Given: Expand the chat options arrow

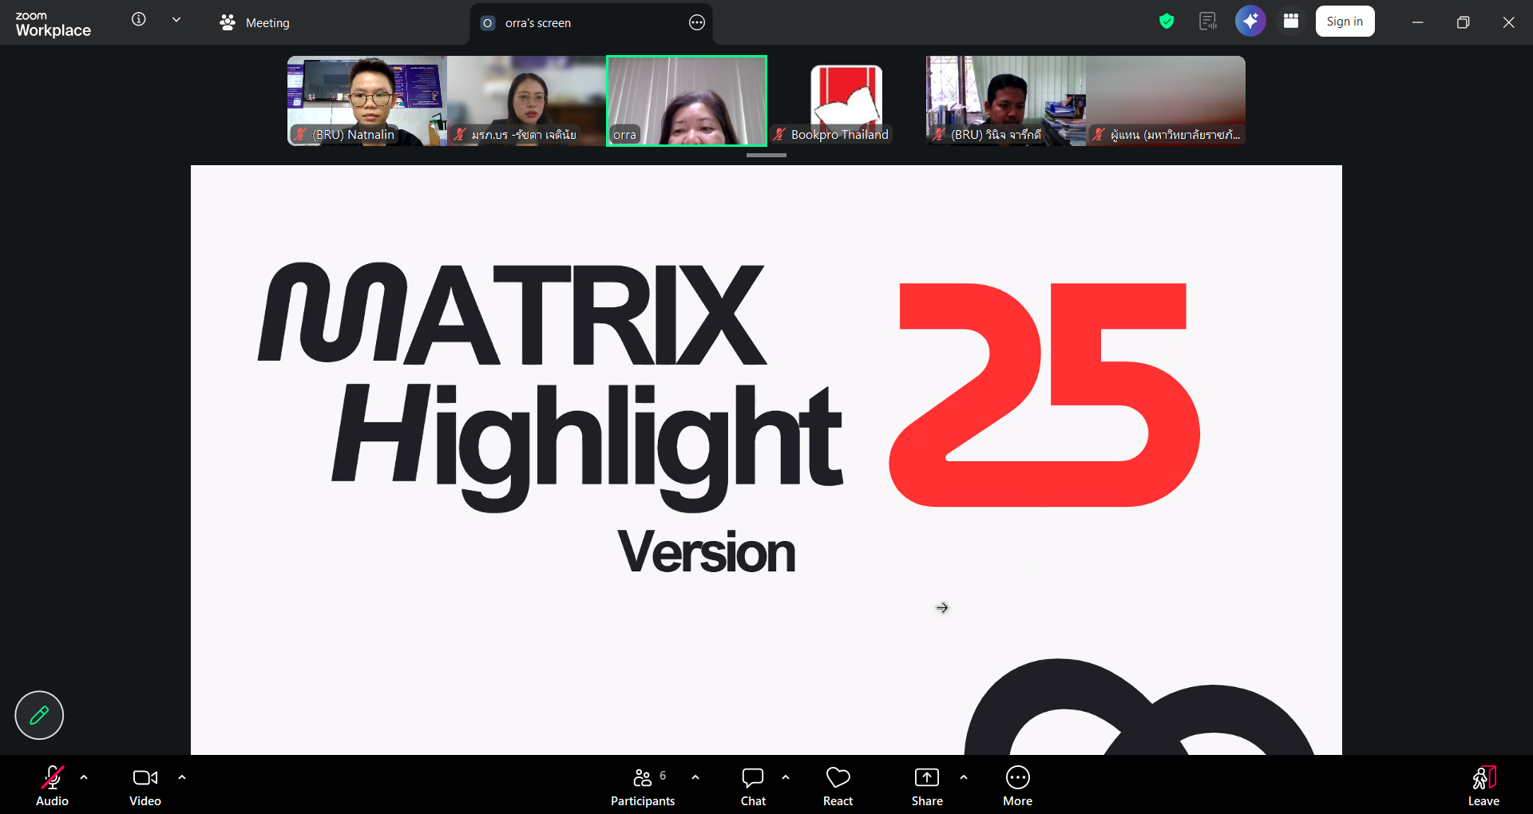Looking at the screenshot, I should coord(786,777).
